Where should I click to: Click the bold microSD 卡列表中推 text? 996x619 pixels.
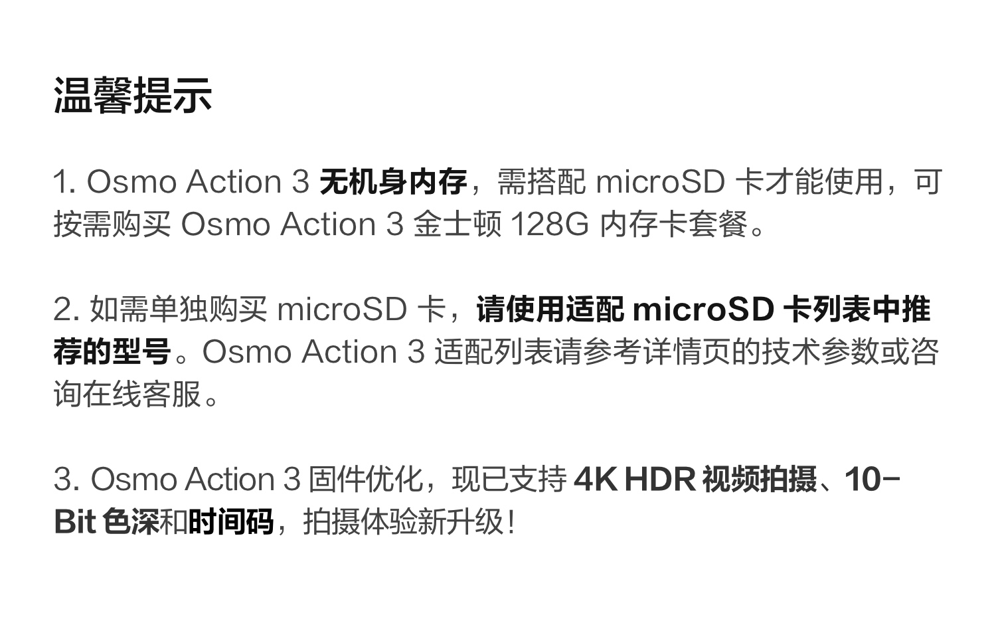pyautogui.click(x=782, y=309)
